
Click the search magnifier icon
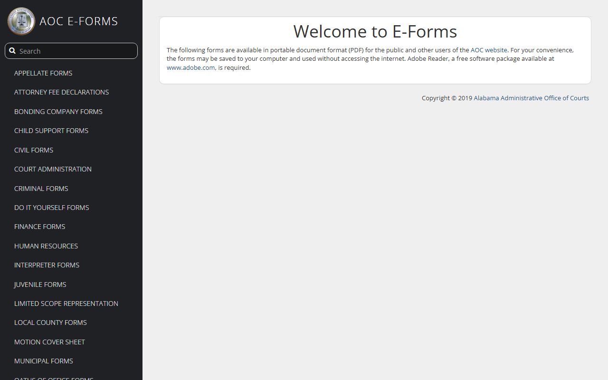click(13, 51)
